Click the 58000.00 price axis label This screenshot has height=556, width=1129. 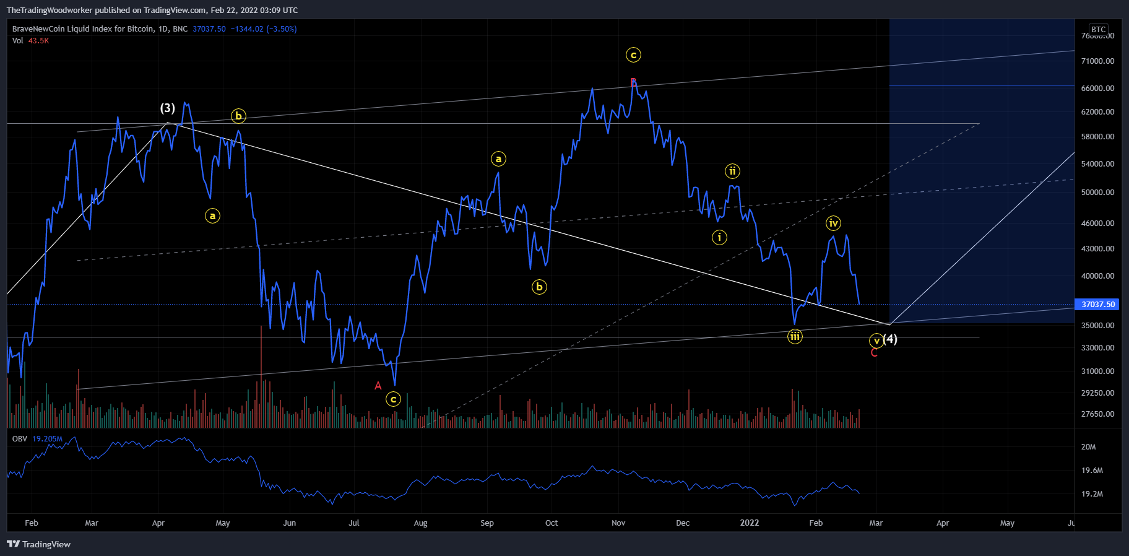click(x=1097, y=137)
